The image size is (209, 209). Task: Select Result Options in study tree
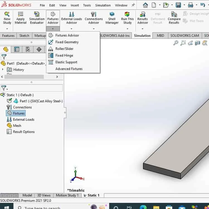click(x=21, y=132)
